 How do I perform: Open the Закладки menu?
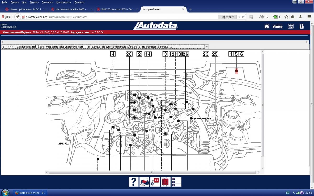pos(47,2)
